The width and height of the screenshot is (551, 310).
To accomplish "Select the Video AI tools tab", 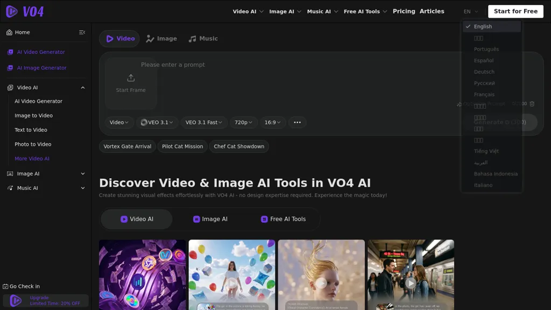I will 137,219.
